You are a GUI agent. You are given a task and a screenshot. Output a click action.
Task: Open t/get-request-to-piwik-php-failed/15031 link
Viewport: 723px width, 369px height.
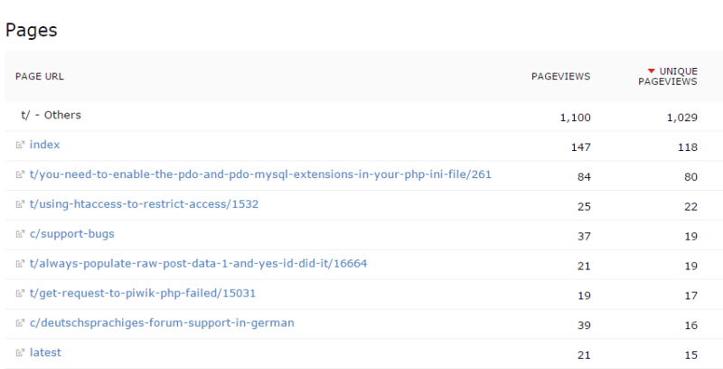click(x=143, y=293)
